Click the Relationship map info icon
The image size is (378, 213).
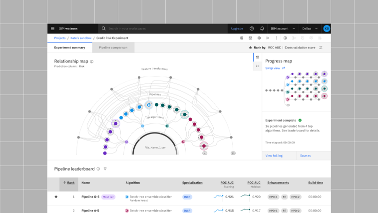[x=91, y=61]
